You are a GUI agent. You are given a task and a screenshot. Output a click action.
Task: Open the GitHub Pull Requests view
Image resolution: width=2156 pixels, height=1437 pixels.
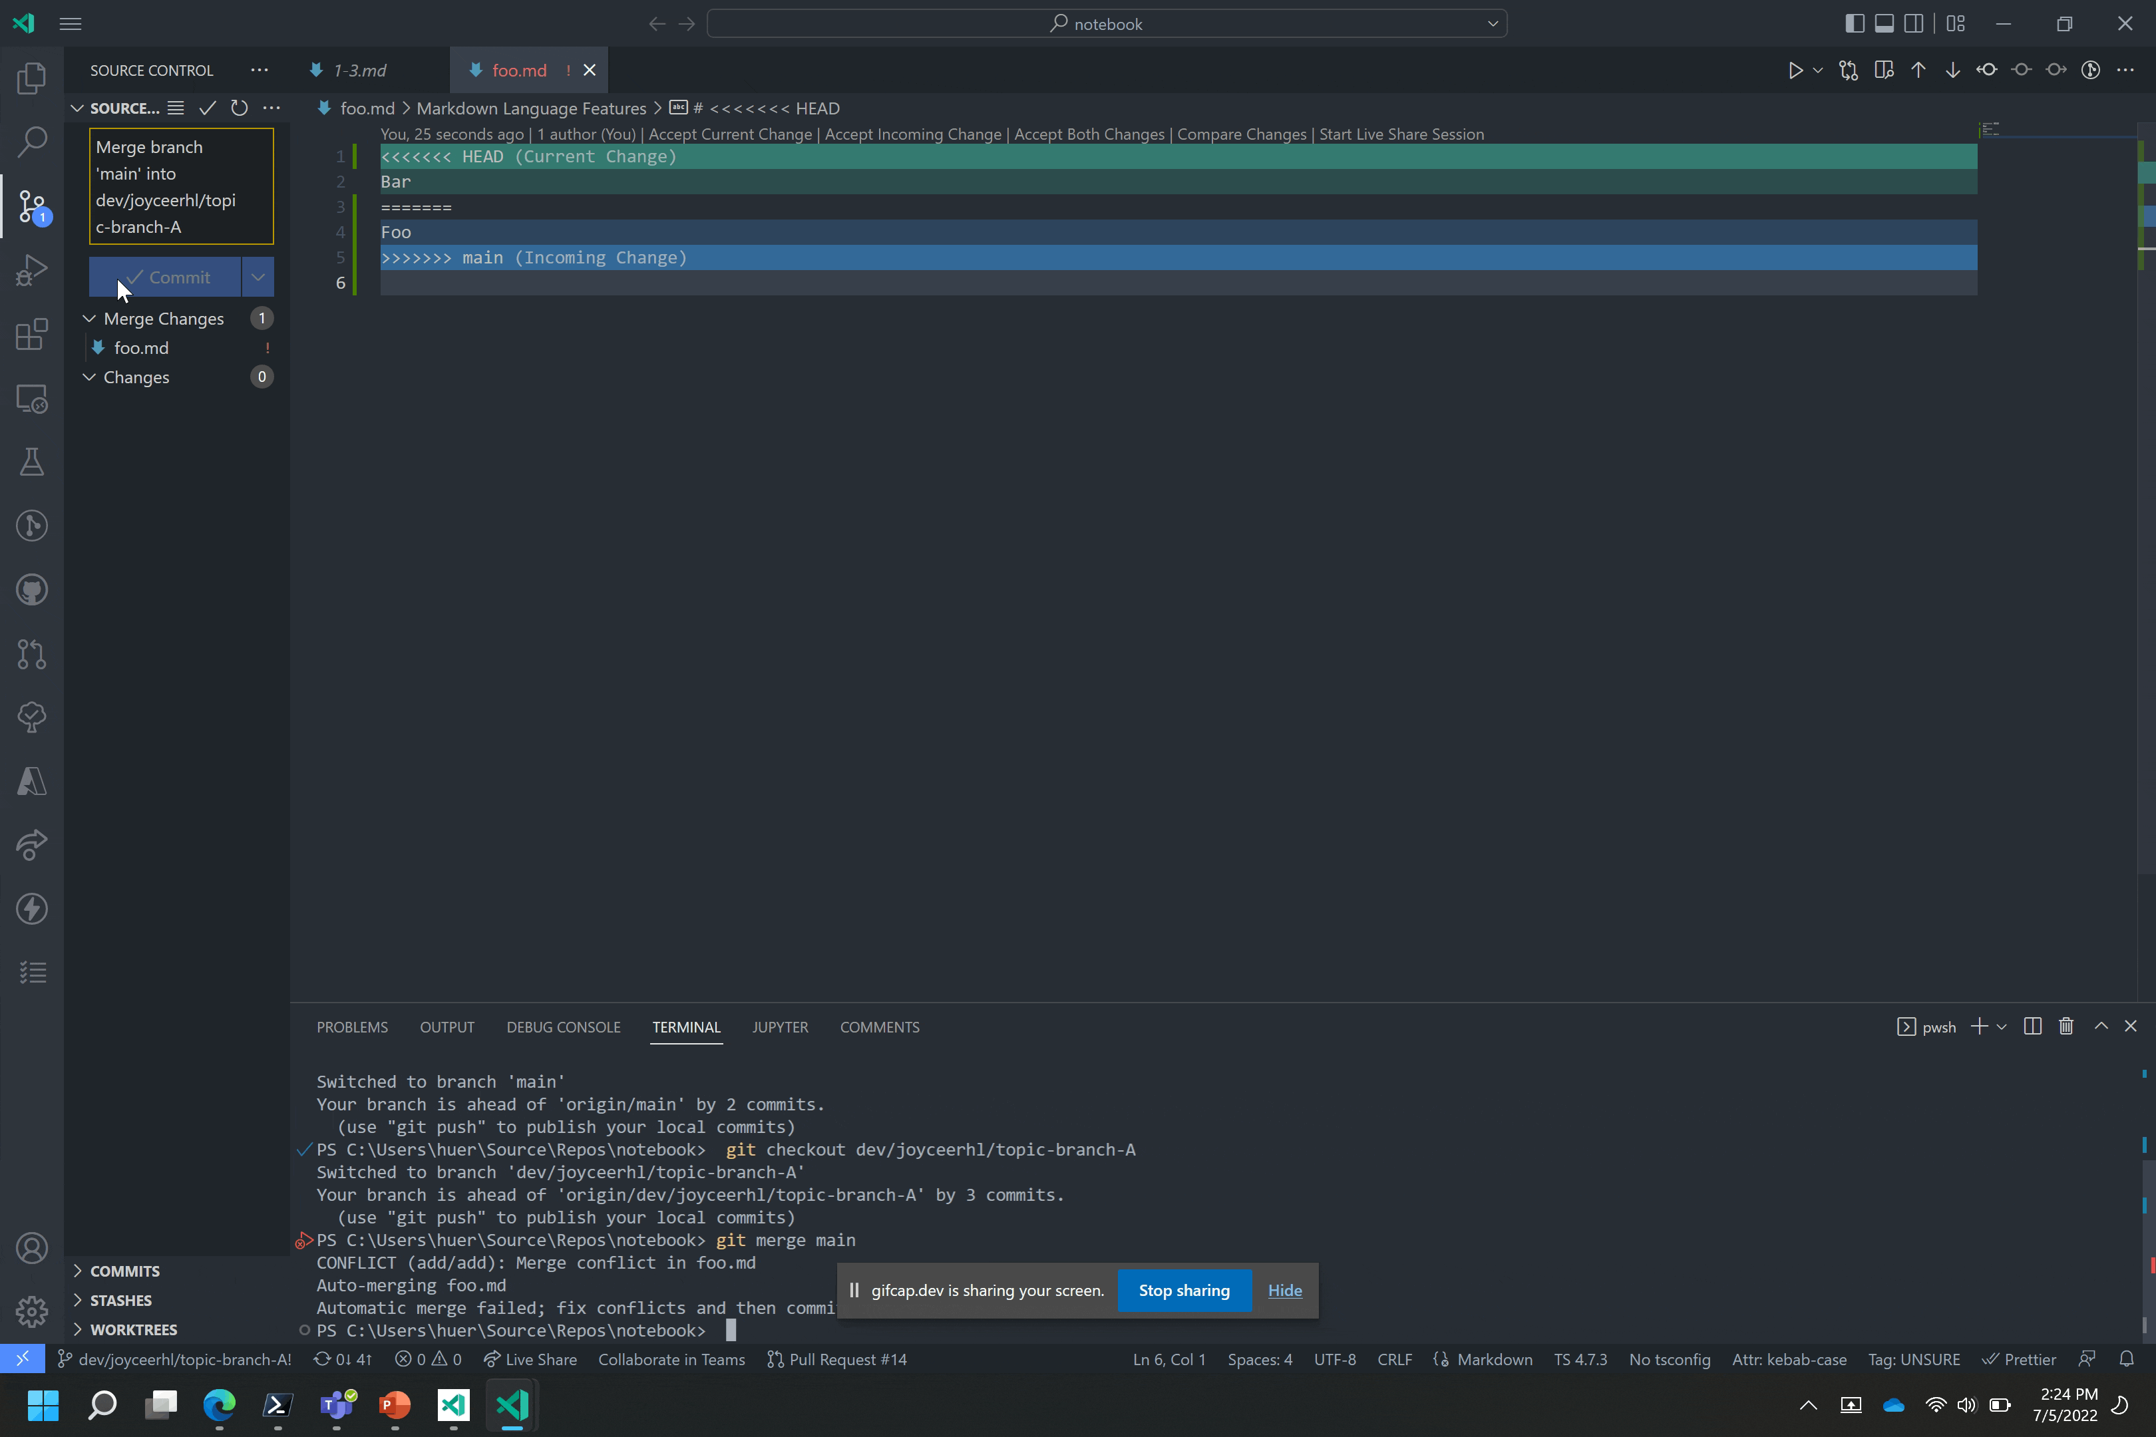(x=32, y=655)
